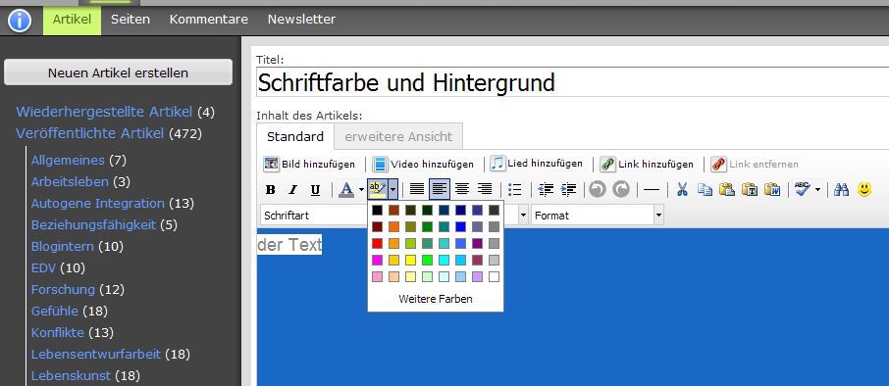The image size is (889, 386).
Task: Toggle underline formatting
Action: tap(315, 190)
